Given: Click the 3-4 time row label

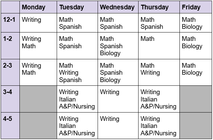Looking at the screenshot, I should click(x=10, y=99).
